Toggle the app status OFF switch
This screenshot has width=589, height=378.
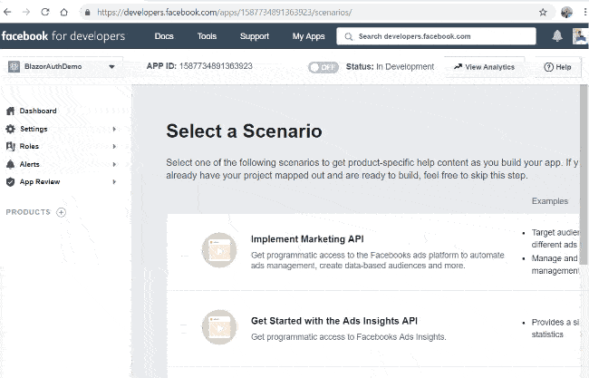click(323, 67)
